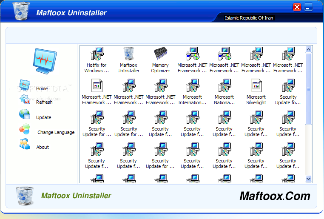Minimize the Maftoox Uninstaller window

pos(308,7)
